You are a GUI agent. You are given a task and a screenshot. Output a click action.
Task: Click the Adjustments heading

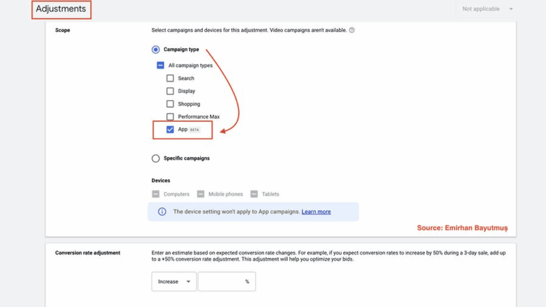pyautogui.click(x=61, y=9)
